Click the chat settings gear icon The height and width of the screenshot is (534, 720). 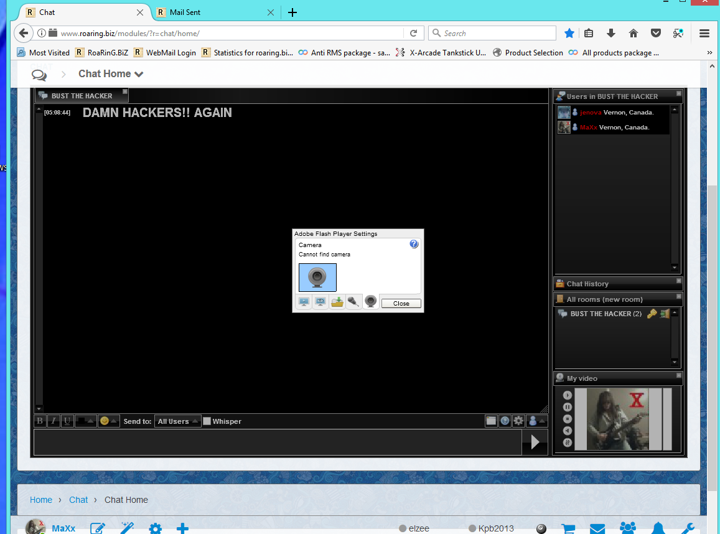pyautogui.click(x=518, y=421)
